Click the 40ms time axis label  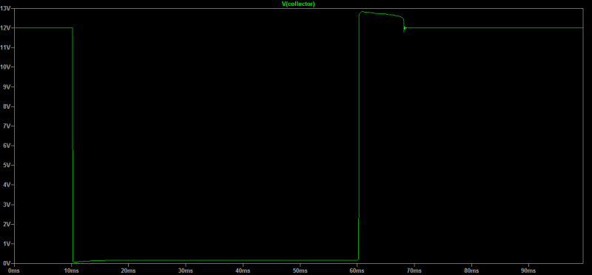pos(243,271)
